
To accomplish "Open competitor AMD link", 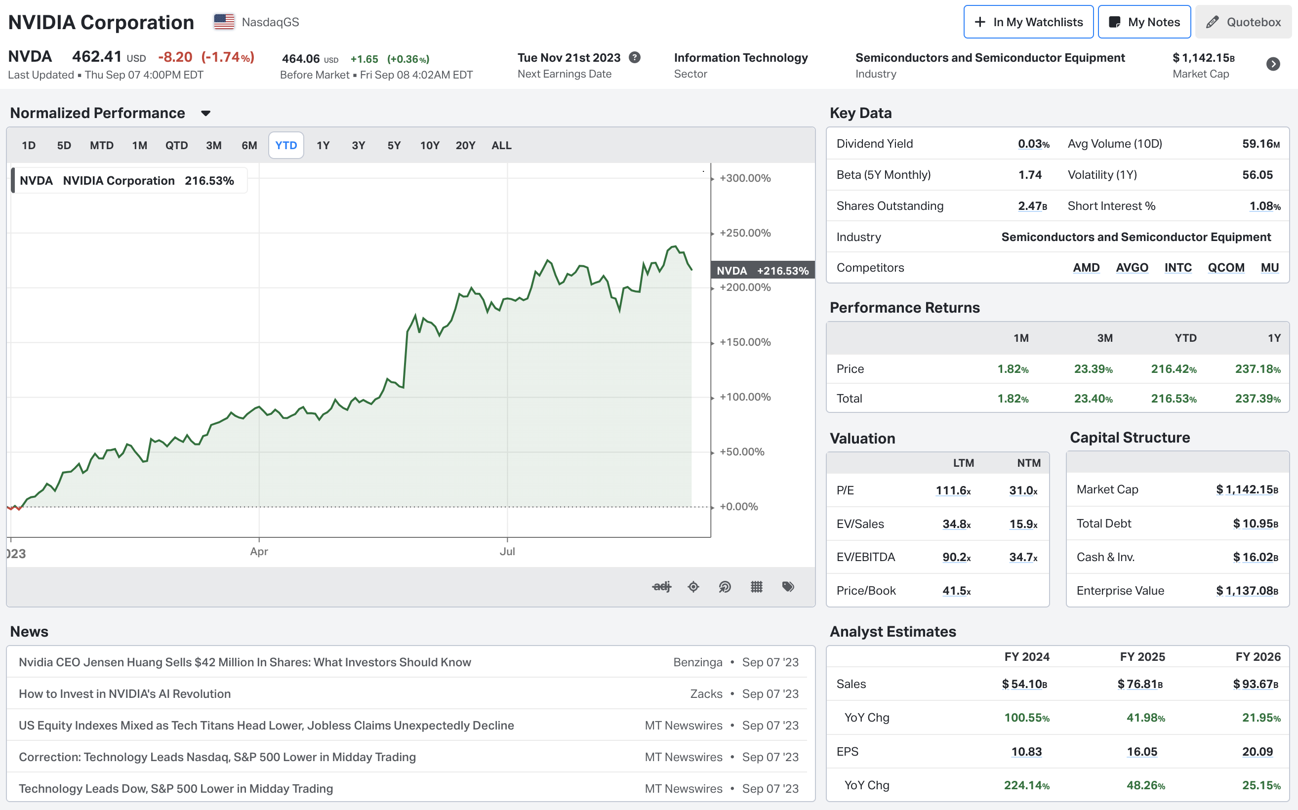I will (1086, 268).
